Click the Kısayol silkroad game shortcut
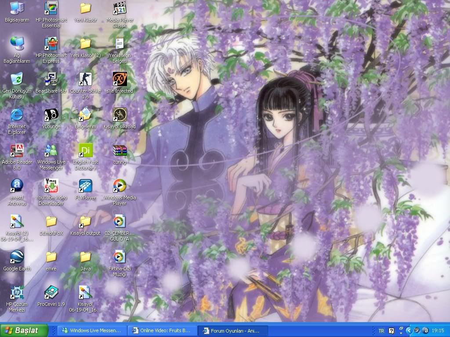This screenshot has height=337, width=450. 120,118
